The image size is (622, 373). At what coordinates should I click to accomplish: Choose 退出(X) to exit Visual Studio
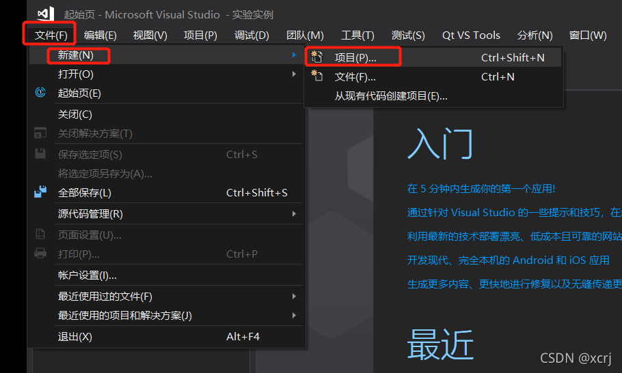click(165, 337)
